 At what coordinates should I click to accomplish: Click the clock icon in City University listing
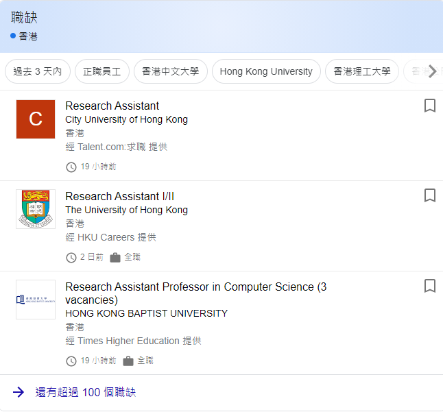pos(71,167)
